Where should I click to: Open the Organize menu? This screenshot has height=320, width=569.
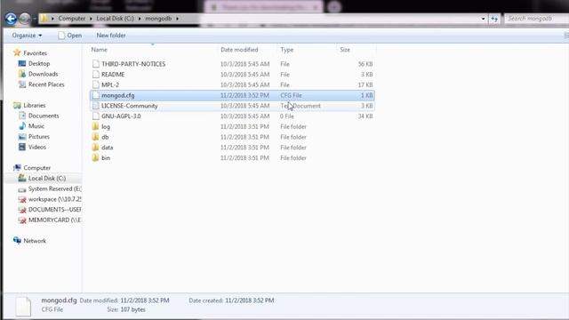tap(27, 36)
